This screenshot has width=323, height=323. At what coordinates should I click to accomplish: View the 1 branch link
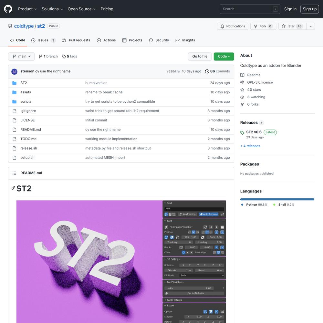click(x=48, y=56)
